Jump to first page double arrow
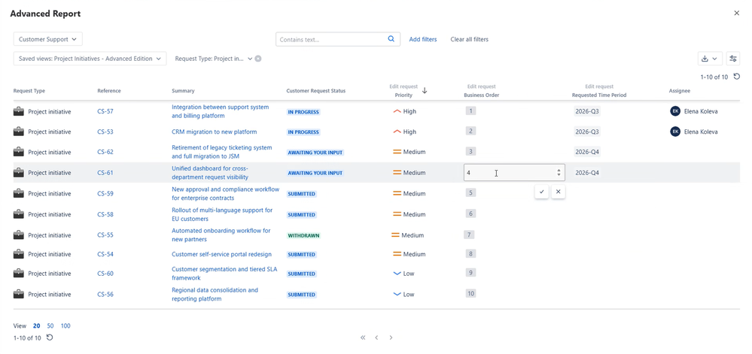 (363, 337)
